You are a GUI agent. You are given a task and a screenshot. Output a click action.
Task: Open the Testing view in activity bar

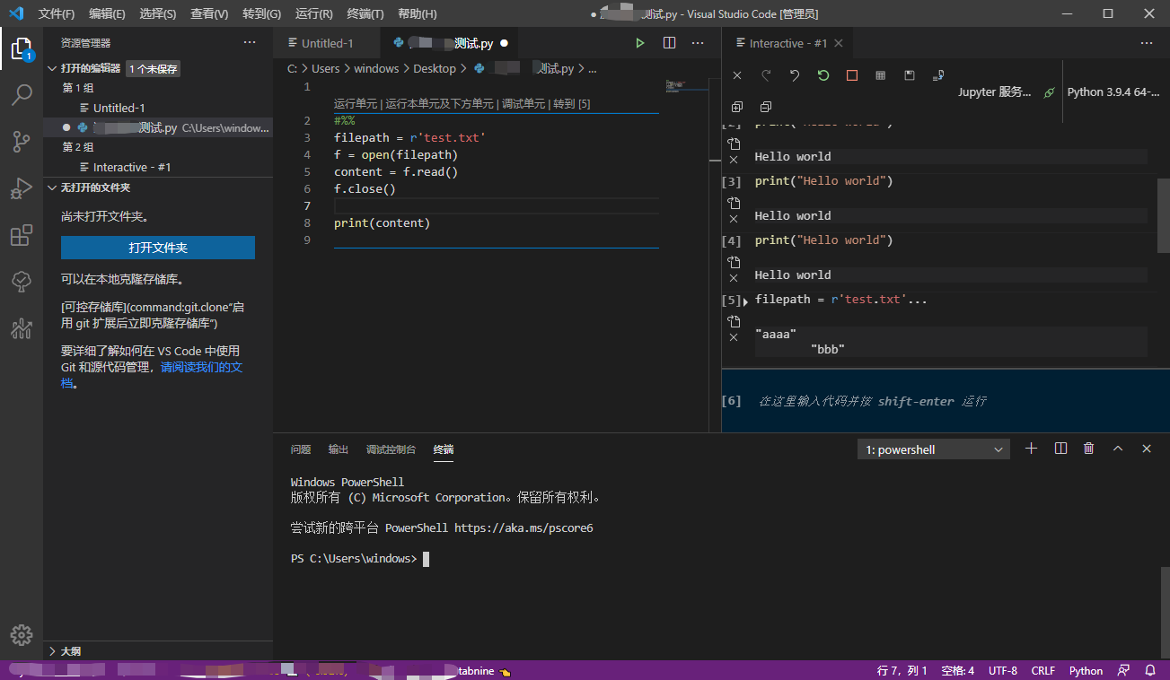[22, 282]
